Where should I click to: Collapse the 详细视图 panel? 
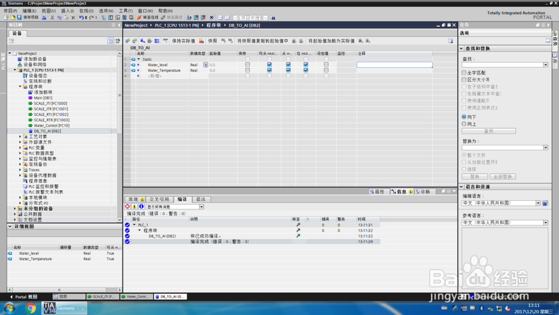tap(10, 227)
